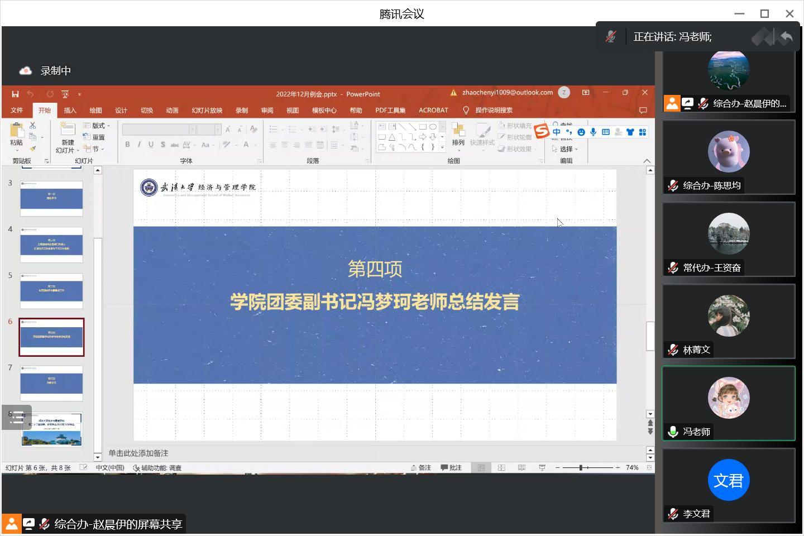Click the floating list icon beside slide 8
Image resolution: width=804 pixels, height=536 pixels.
16,417
